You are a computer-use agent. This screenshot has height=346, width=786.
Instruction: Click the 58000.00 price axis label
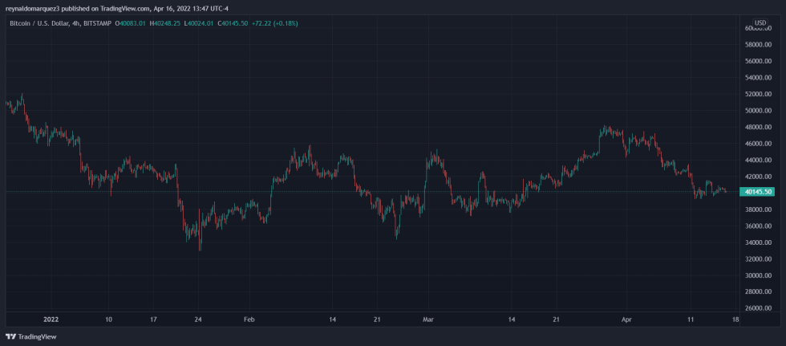(x=760, y=45)
